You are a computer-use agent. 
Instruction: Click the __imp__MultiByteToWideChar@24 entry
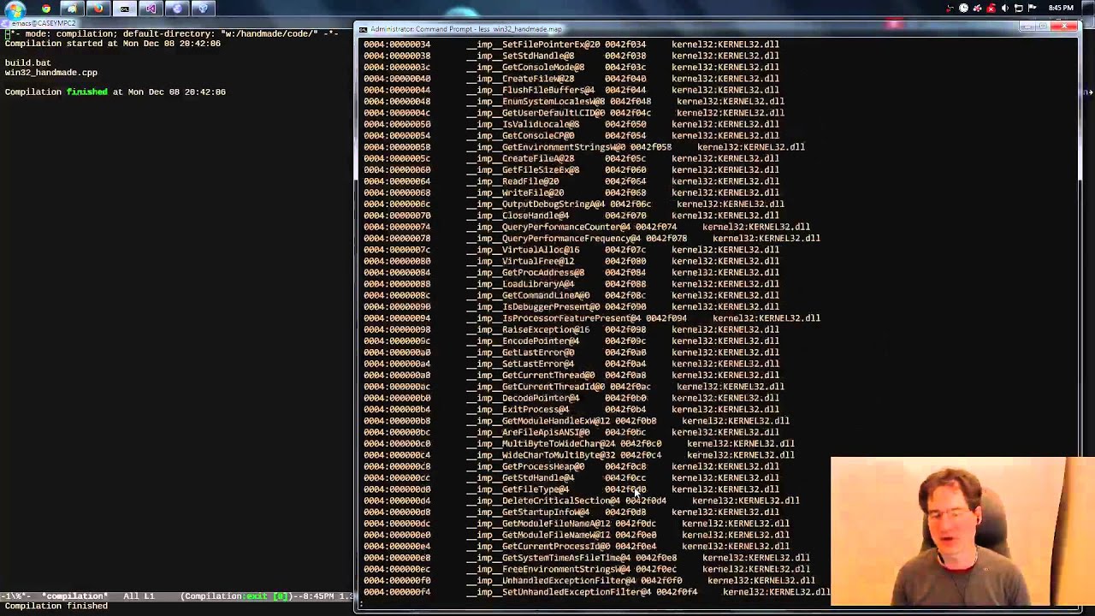pyautogui.click(x=541, y=443)
